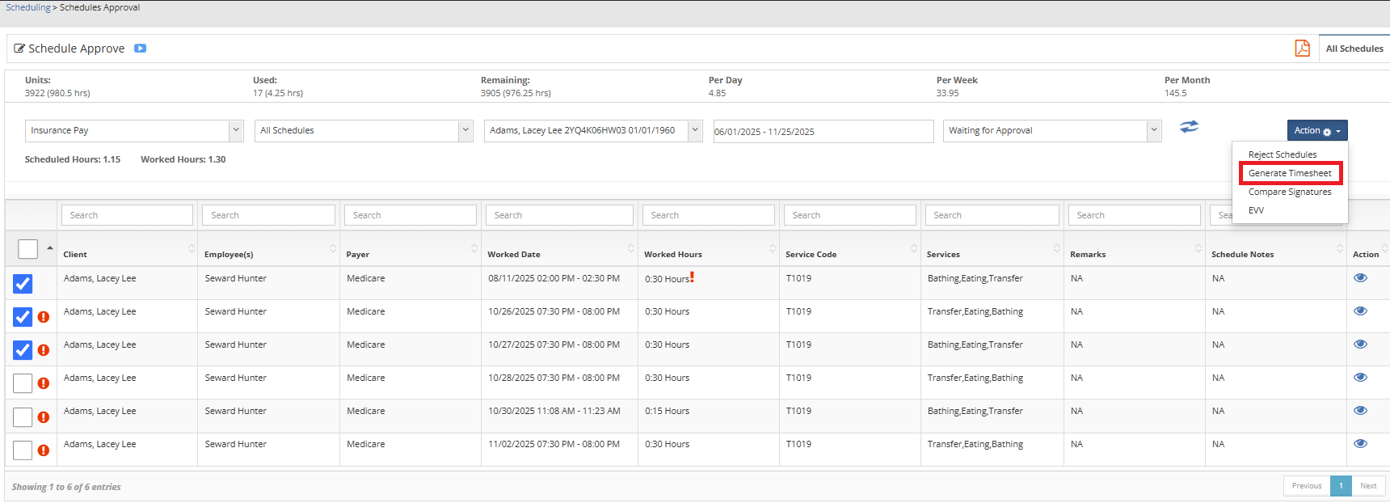Click eye icon for 11/02/2025 schedule
The image size is (1390, 503).
[1360, 444]
